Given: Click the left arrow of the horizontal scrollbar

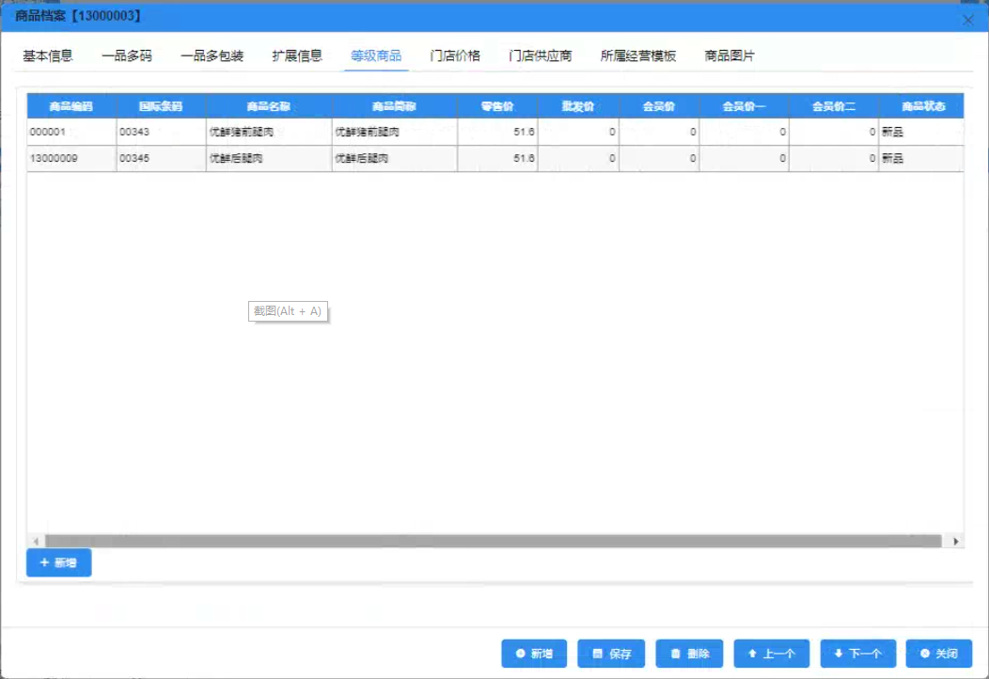Looking at the screenshot, I should (35, 541).
